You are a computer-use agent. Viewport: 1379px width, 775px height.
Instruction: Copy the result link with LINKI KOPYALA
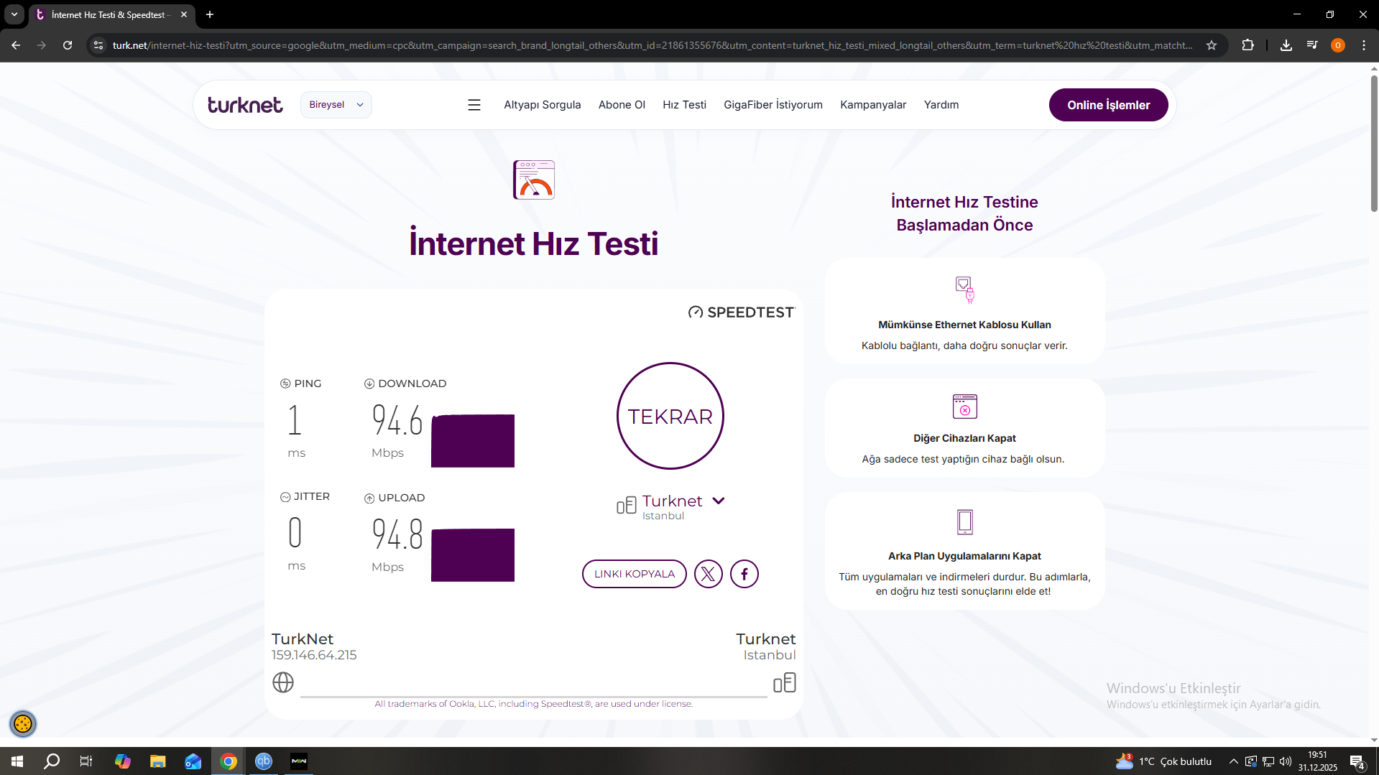(635, 574)
